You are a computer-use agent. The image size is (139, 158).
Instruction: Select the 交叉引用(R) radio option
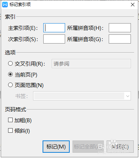[x=10, y=64]
